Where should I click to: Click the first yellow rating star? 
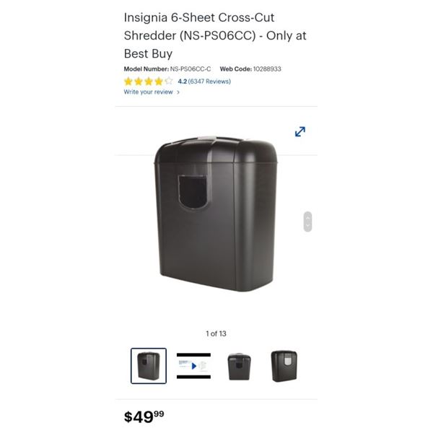coord(128,81)
